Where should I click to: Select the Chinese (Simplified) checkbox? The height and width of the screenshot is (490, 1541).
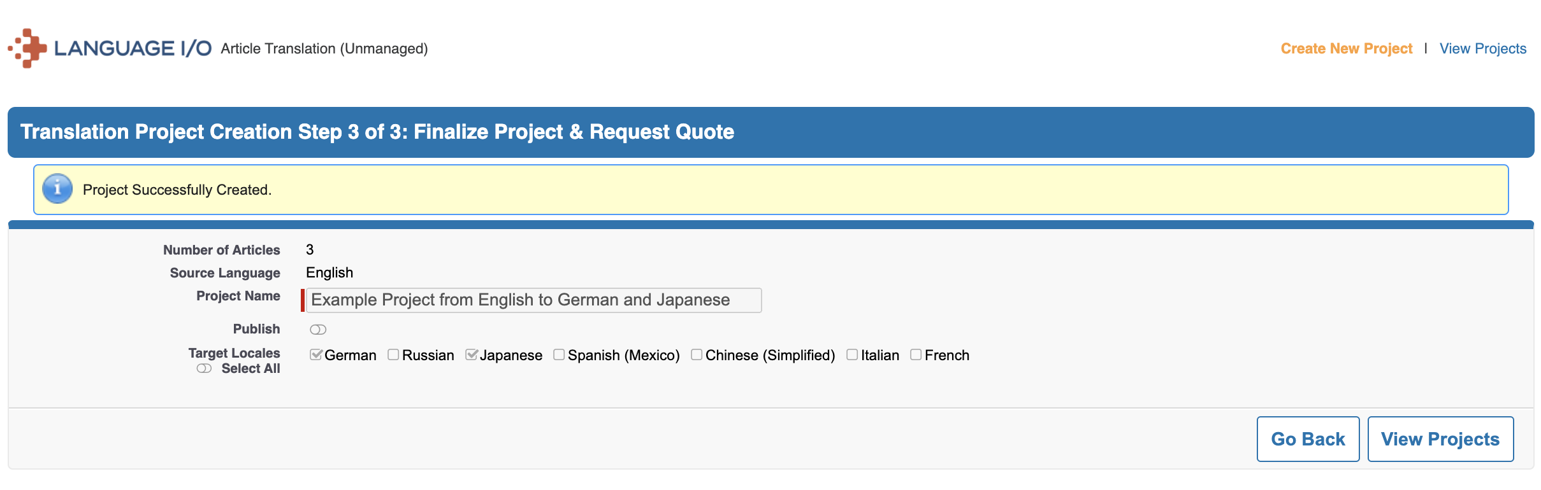pyautogui.click(x=697, y=355)
